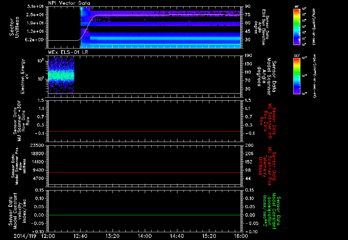The image size is (348, 240).
Task: Click the 18800 scanner position tick label
Action: 37,154
